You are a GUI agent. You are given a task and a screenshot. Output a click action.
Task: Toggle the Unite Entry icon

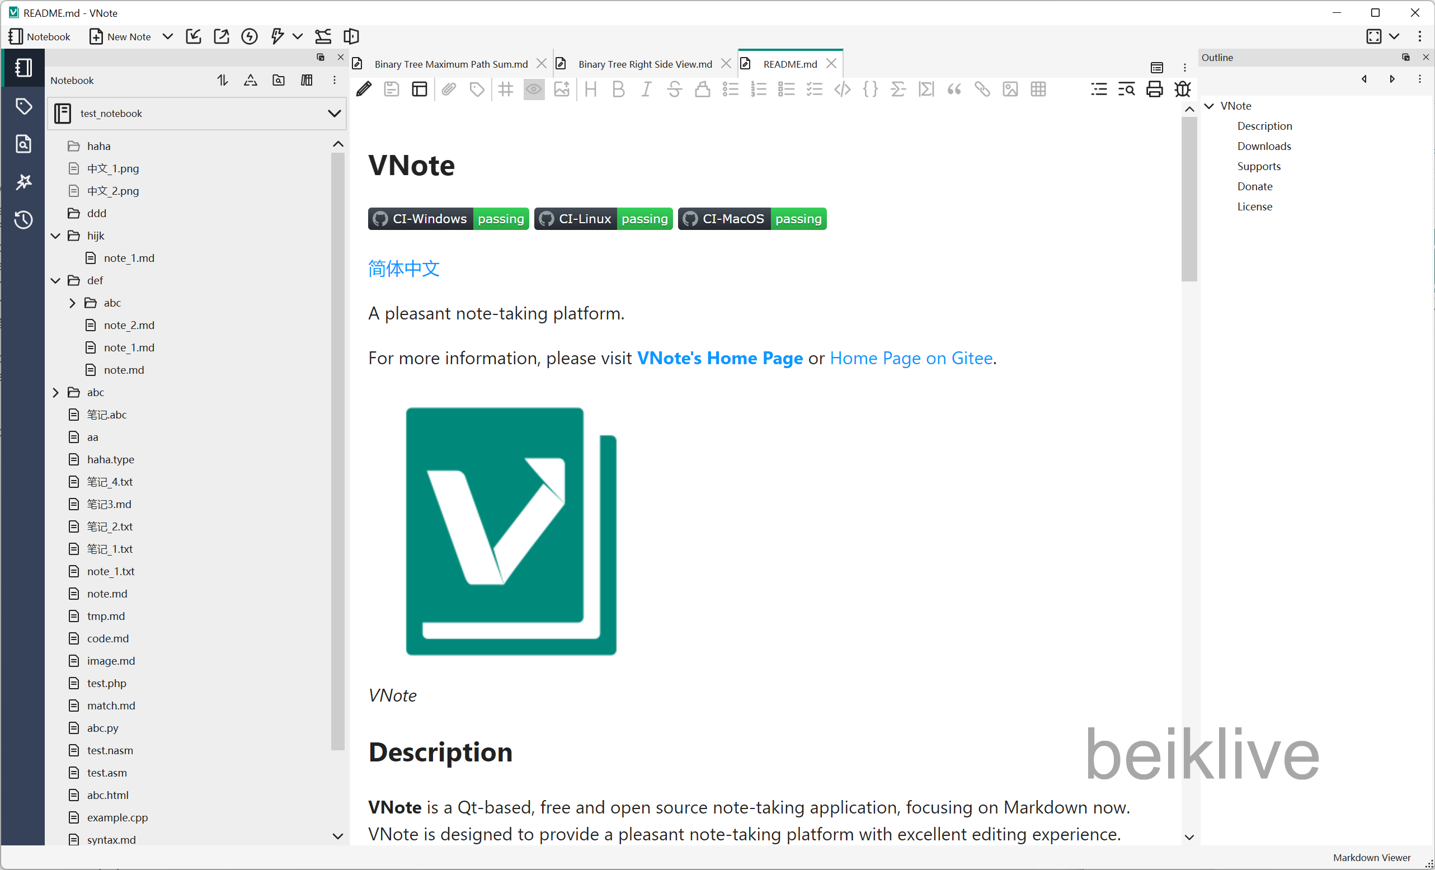(x=351, y=37)
